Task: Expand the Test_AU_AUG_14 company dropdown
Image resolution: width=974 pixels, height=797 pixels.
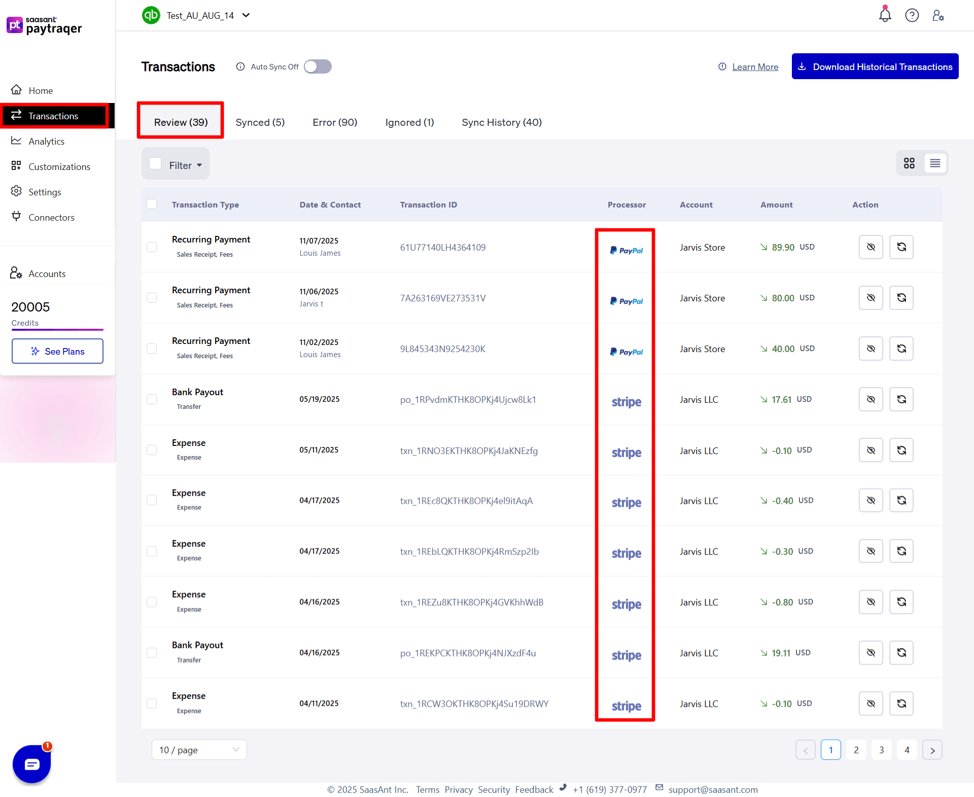Action: pos(247,15)
